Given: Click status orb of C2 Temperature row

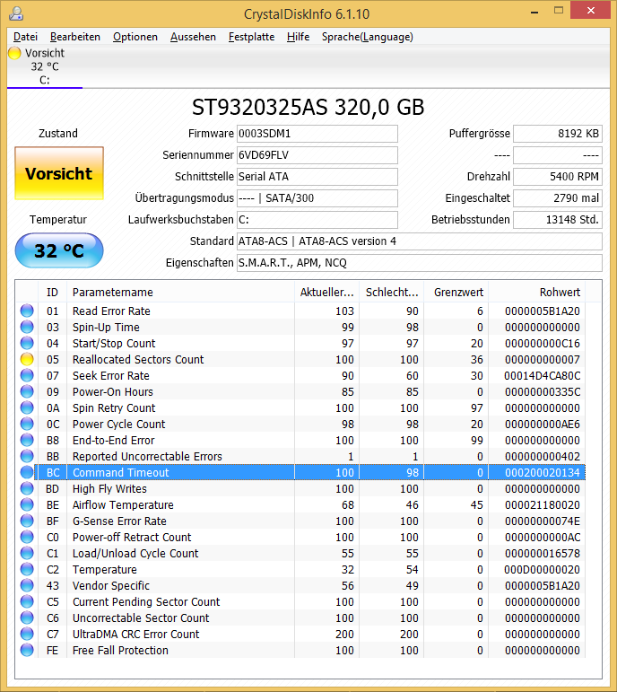Looking at the screenshot, I should (27, 569).
